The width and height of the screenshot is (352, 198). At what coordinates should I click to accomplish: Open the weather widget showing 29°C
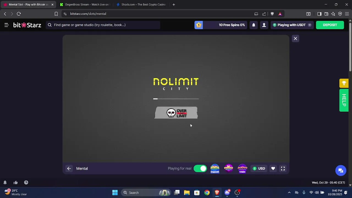click(x=16, y=193)
